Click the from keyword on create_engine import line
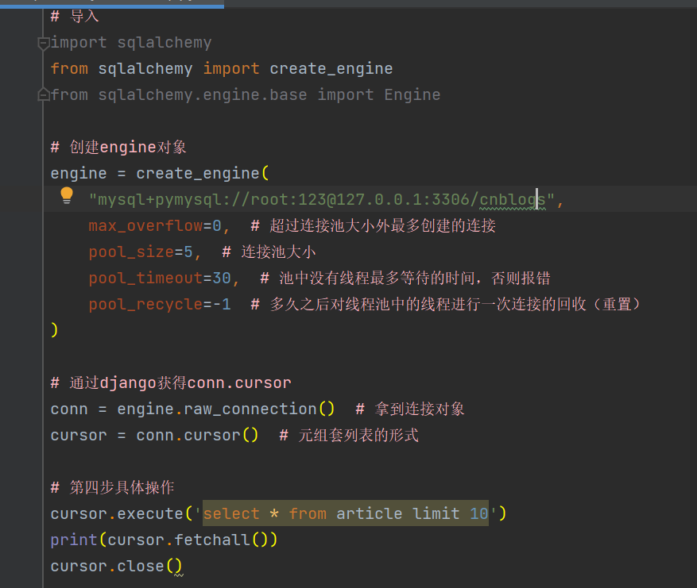Viewport: 697px width, 588px height. [x=69, y=69]
